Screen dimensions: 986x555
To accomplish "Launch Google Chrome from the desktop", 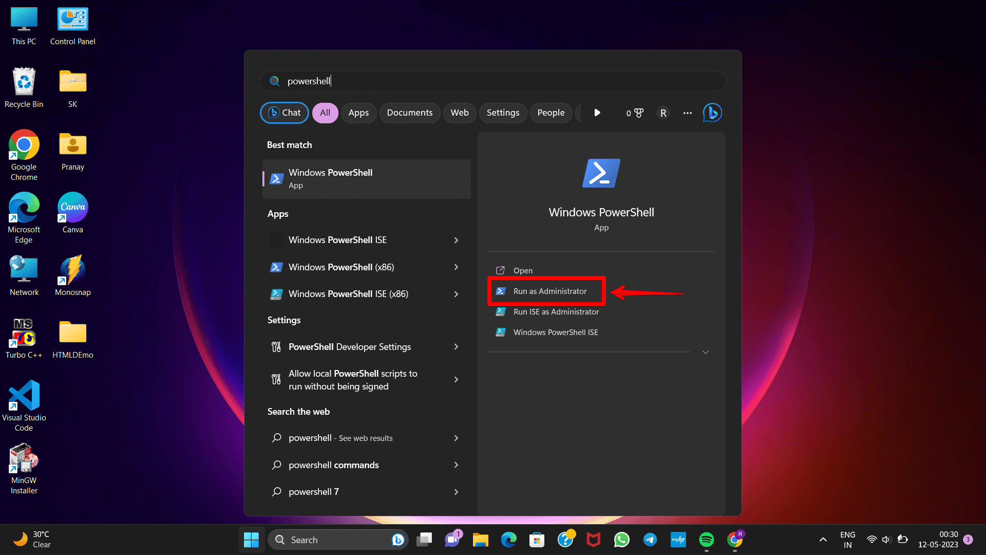I will pos(24,155).
